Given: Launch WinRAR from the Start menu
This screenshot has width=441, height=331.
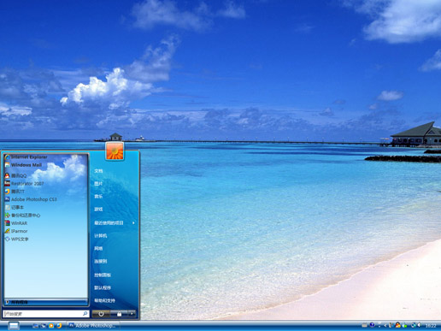Looking at the screenshot, I should pyautogui.click(x=16, y=223).
